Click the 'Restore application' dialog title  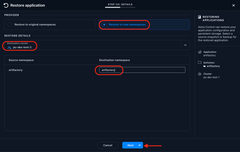28,5
